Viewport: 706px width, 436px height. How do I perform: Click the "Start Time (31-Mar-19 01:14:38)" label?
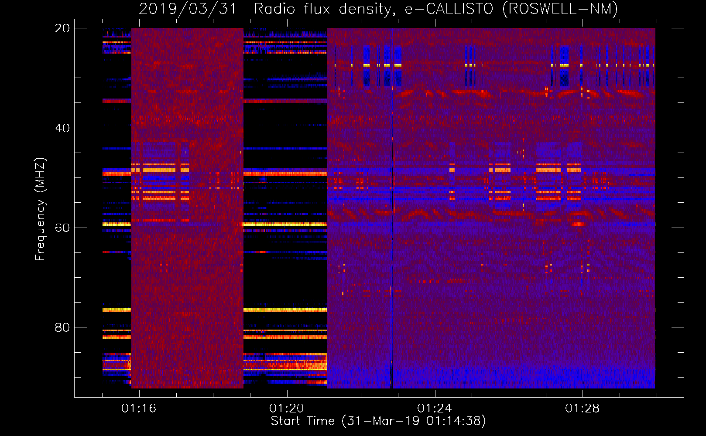(378, 421)
